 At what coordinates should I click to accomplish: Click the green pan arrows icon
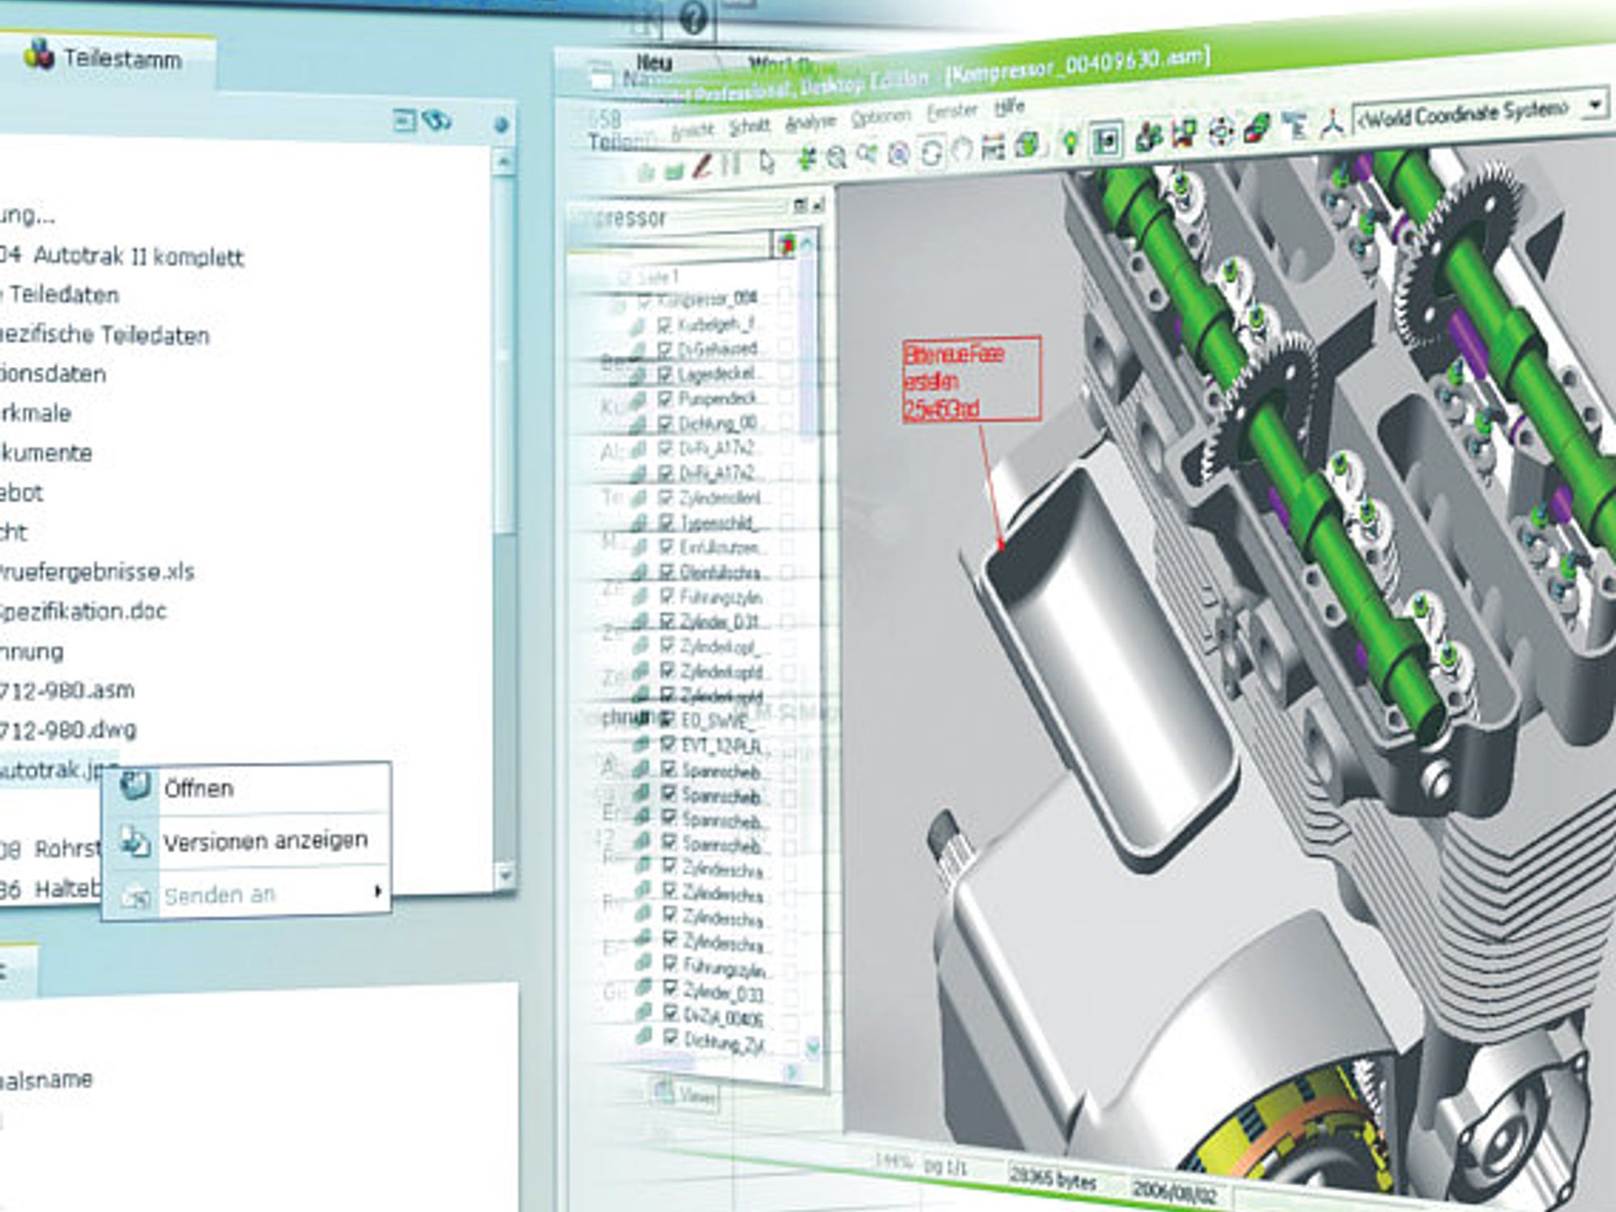(x=806, y=158)
